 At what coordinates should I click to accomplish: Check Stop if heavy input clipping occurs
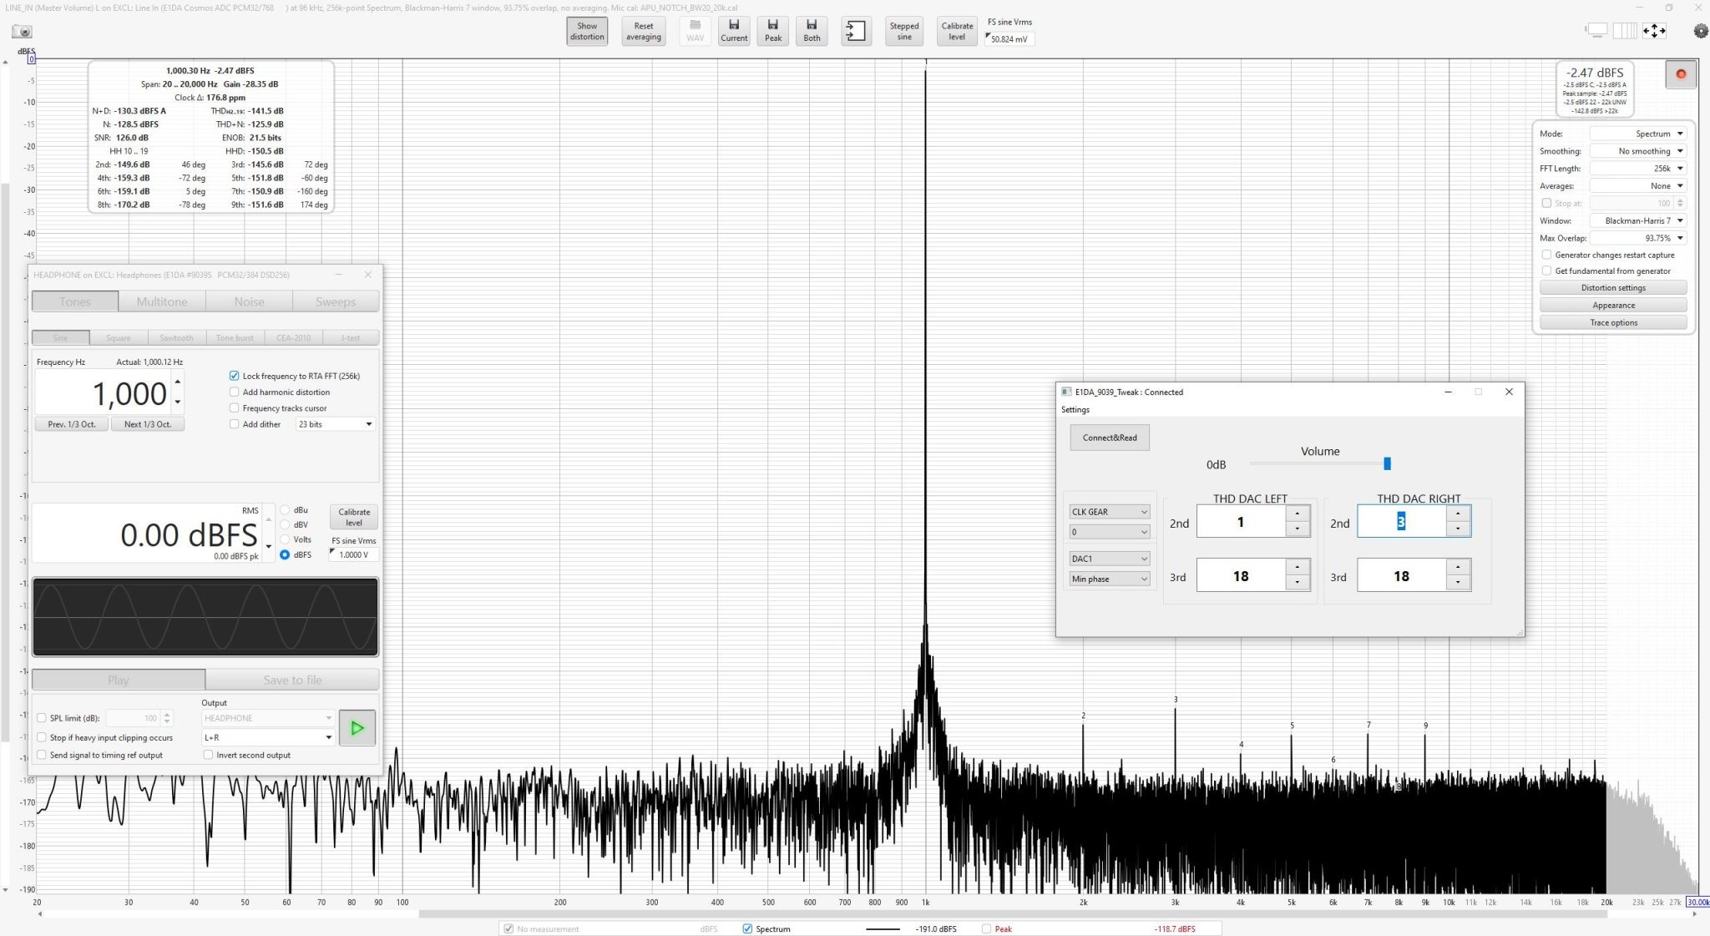point(42,737)
